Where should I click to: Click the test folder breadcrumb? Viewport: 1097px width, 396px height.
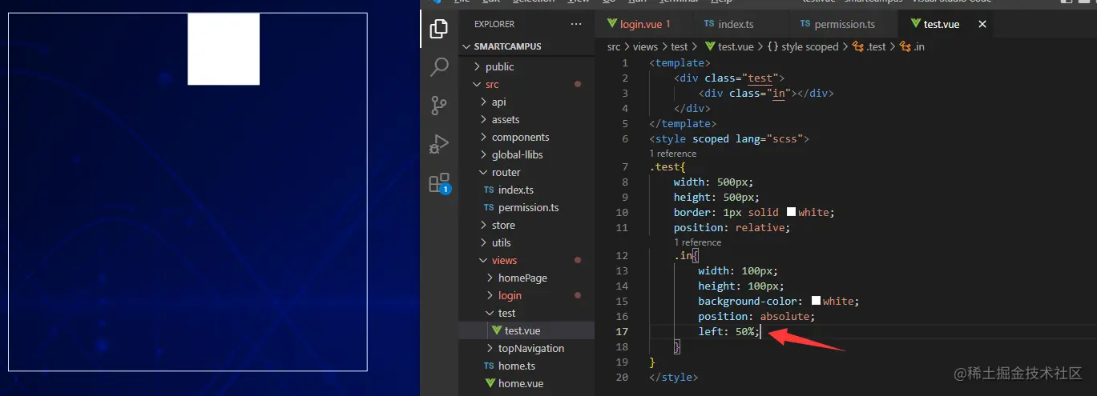click(x=680, y=46)
